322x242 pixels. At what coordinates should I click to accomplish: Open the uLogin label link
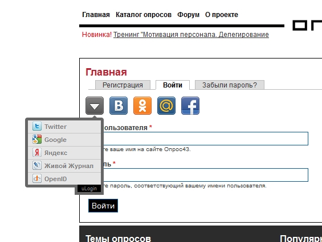[x=89, y=189]
